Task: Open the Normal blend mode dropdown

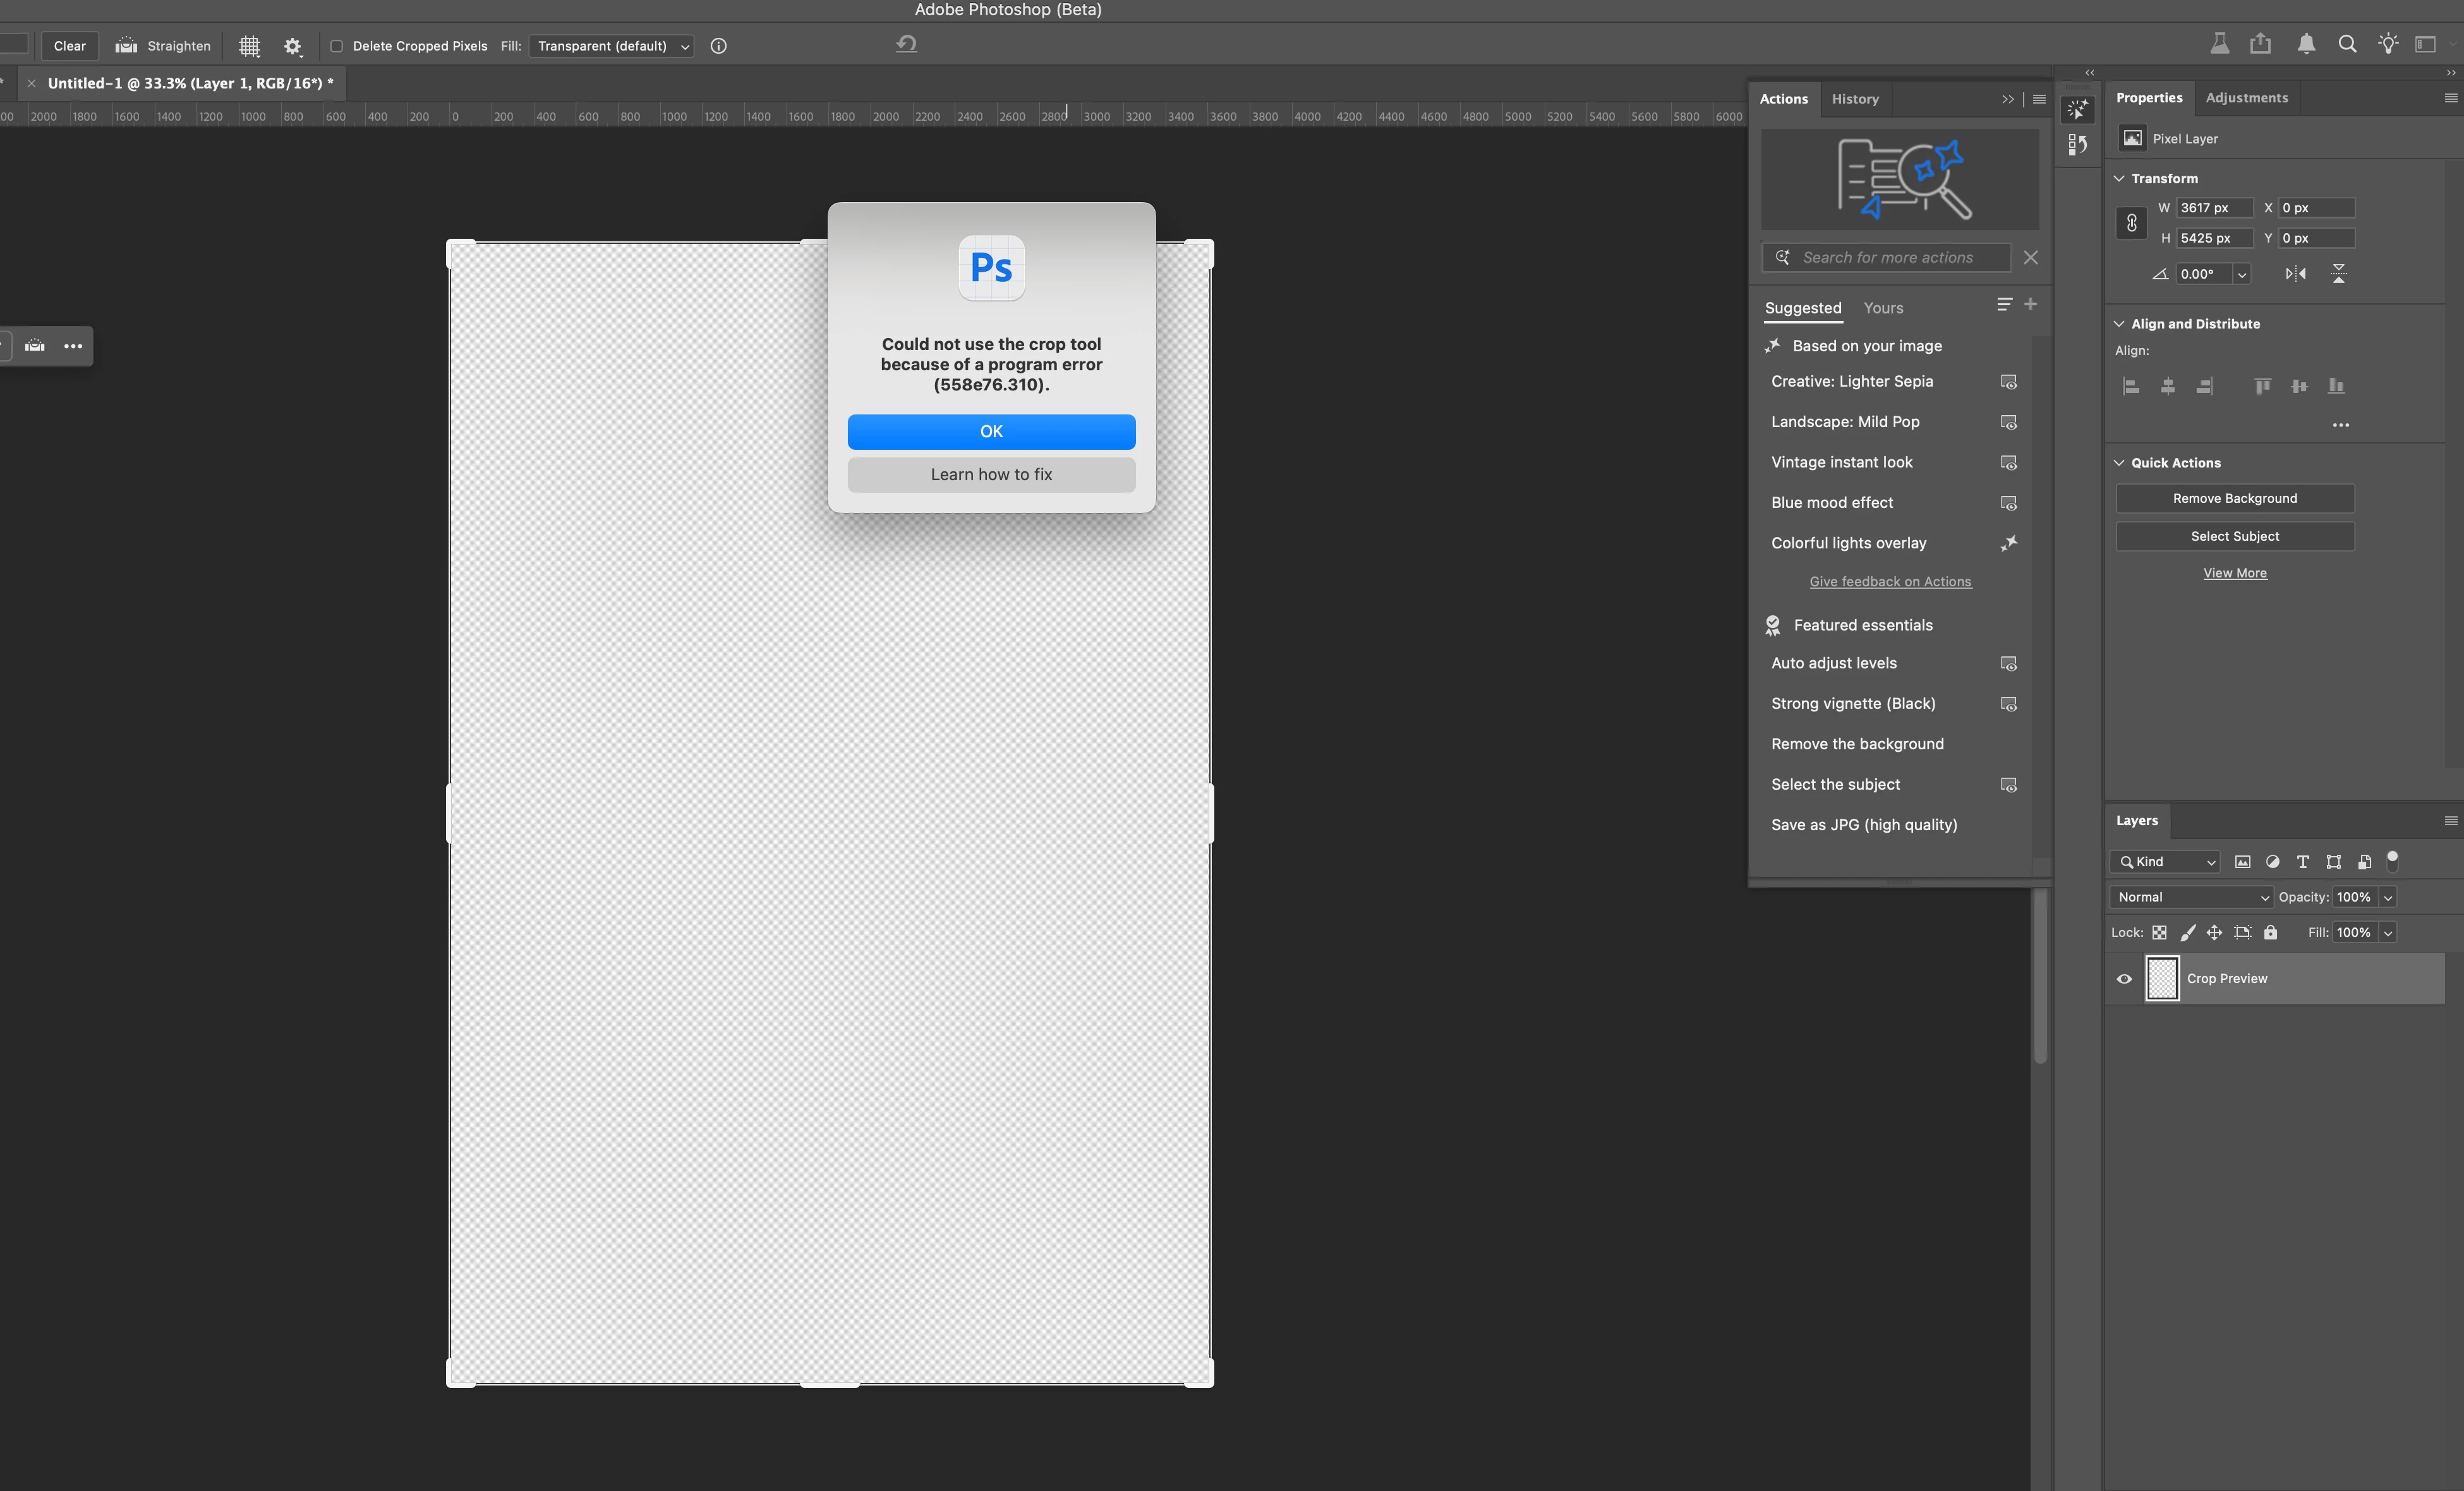Action: (x=2190, y=897)
